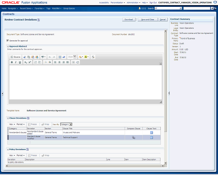Click inside the Approval Abstract text area
Viewport: 218px width, 175px height.
(x=85, y=82)
